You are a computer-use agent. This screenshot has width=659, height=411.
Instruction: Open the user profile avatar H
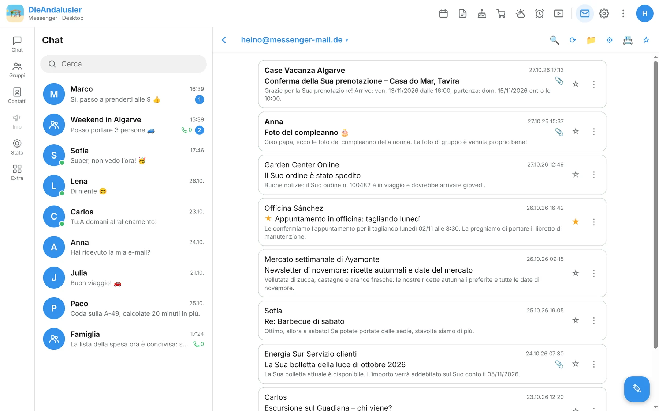click(x=645, y=14)
